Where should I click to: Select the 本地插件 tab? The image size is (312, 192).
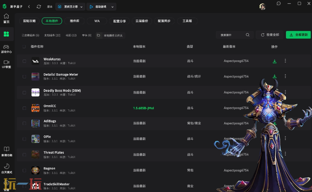[52, 21]
